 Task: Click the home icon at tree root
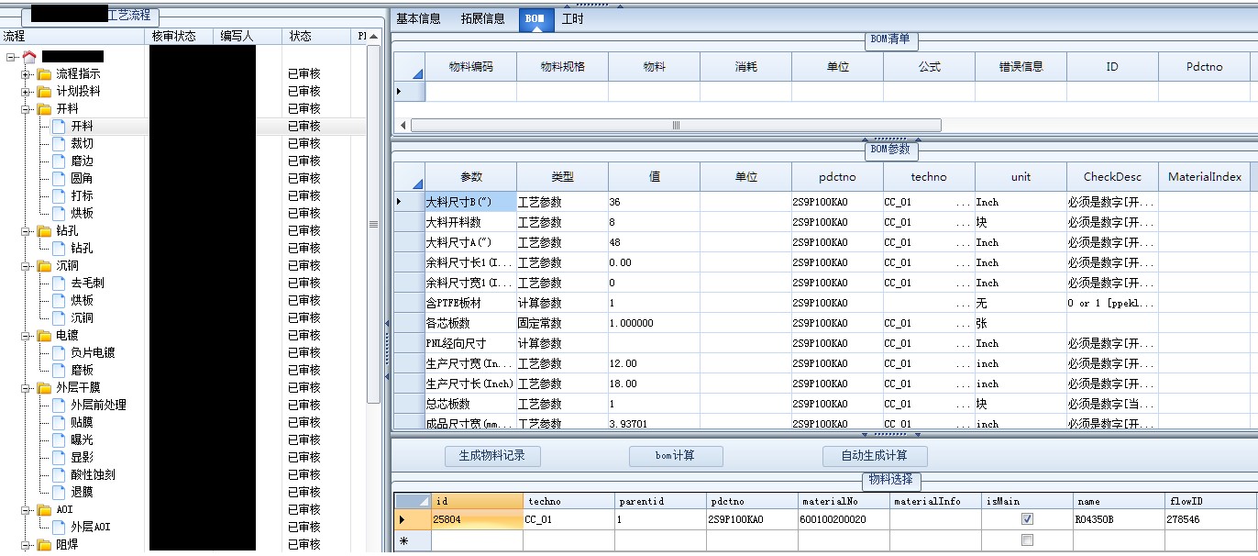(29, 57)
